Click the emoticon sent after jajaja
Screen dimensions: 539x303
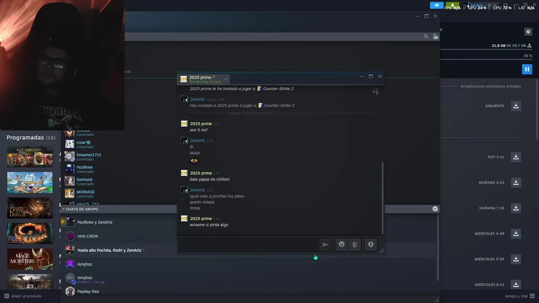tap(194, 161)
